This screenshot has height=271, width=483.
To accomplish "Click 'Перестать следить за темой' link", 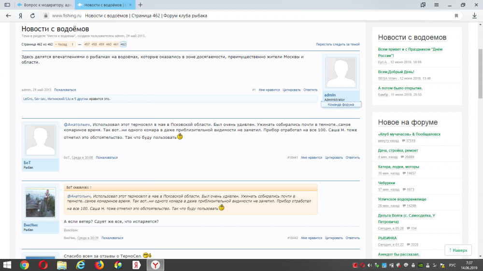I will 338,44.
